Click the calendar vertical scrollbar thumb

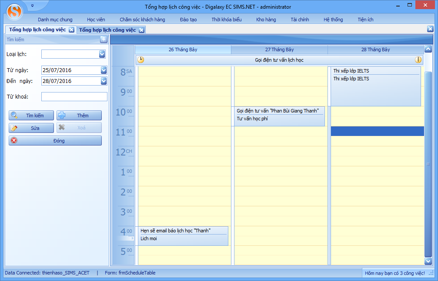(428, 164)
